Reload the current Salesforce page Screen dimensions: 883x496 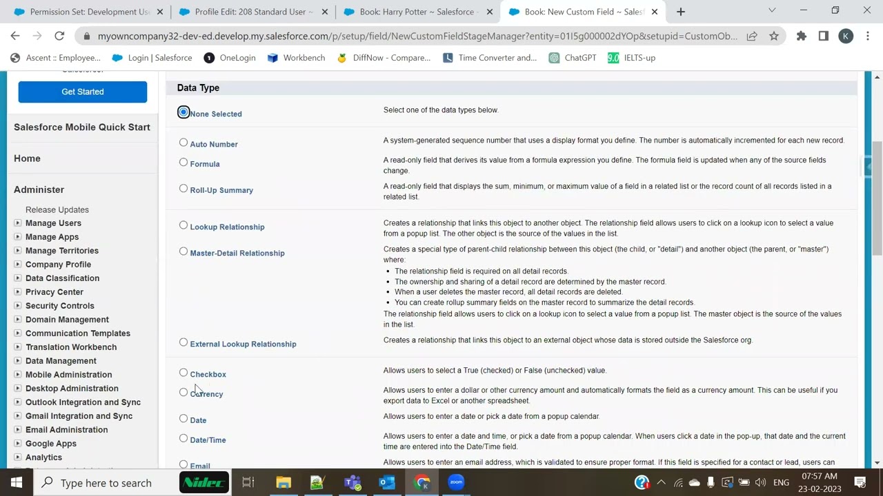point(59,36)
